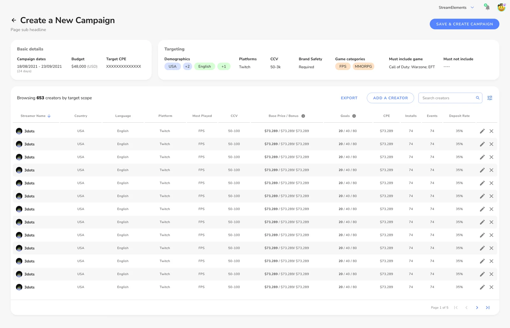The width and height of the screenshot is (510, 328).
Task: Click the MMORPG game category tag
Action: (363, 67)
